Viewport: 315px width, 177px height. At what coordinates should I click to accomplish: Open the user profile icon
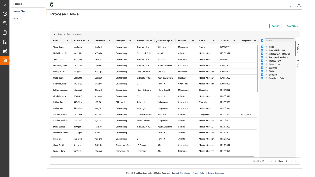click(x=299, y=5)
